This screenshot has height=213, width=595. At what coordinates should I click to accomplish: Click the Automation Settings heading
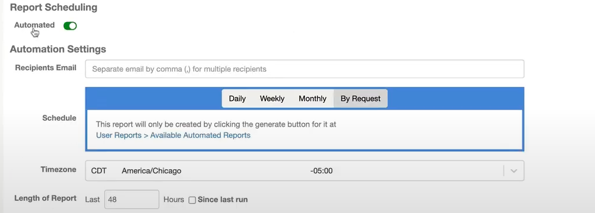click(x=58, y=49)
